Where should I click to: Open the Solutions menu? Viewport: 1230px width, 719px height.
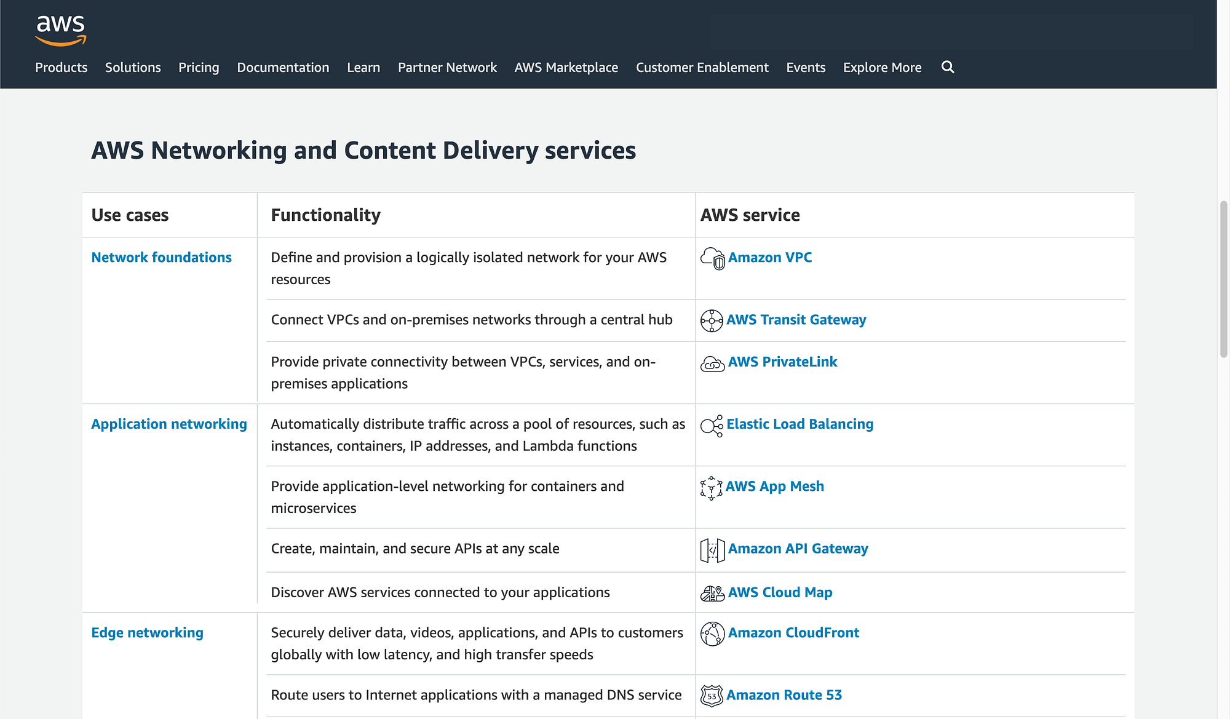[133, 67]
